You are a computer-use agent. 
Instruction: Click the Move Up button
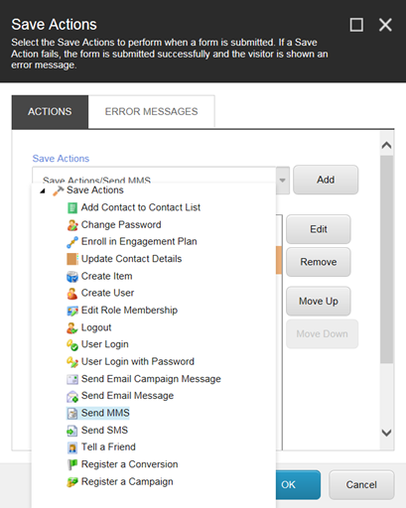click(319, 301)
